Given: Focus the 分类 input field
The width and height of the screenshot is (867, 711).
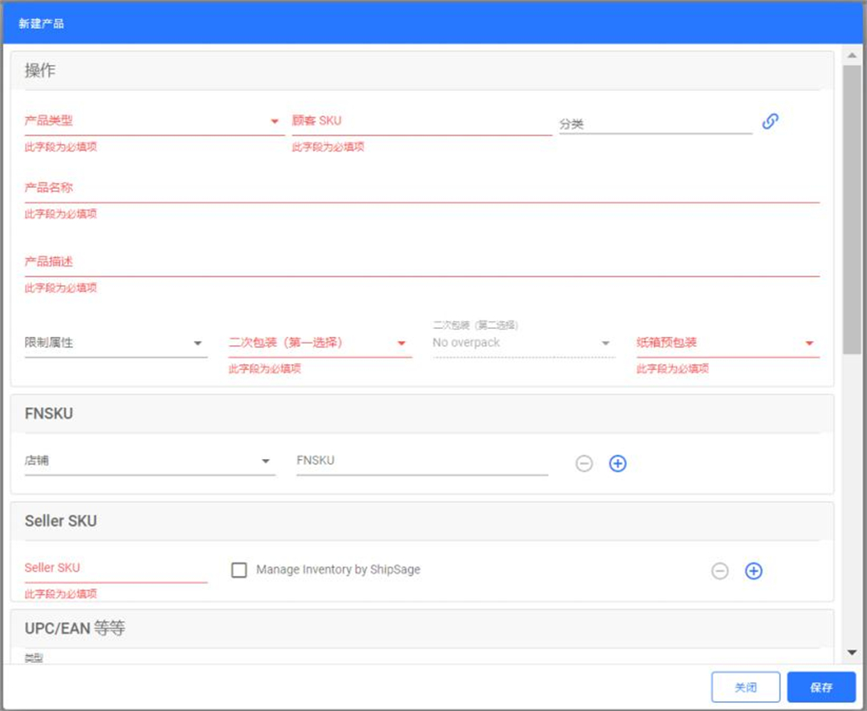Looking at the screenshot, I should point(655,124).
